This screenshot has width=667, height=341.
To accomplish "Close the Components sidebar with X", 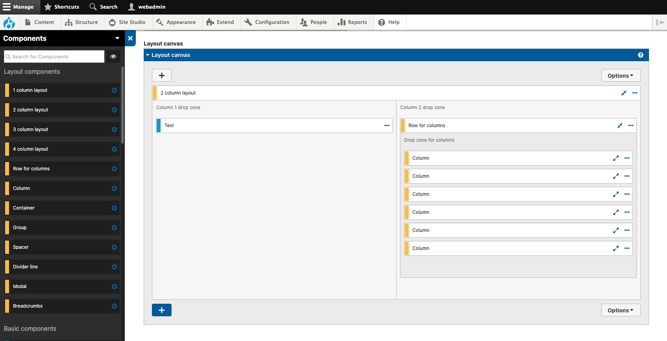I will tap(130, 38).
